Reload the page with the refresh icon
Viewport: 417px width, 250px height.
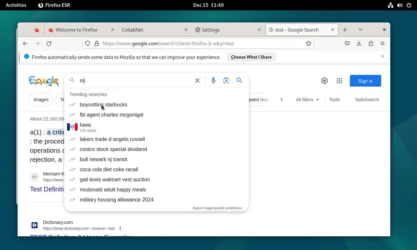(x=49, y=43)
